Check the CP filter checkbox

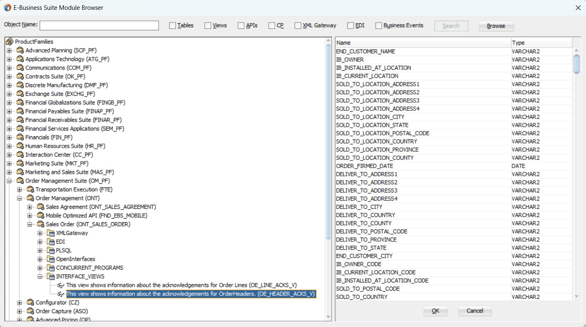tap(272, 25)
